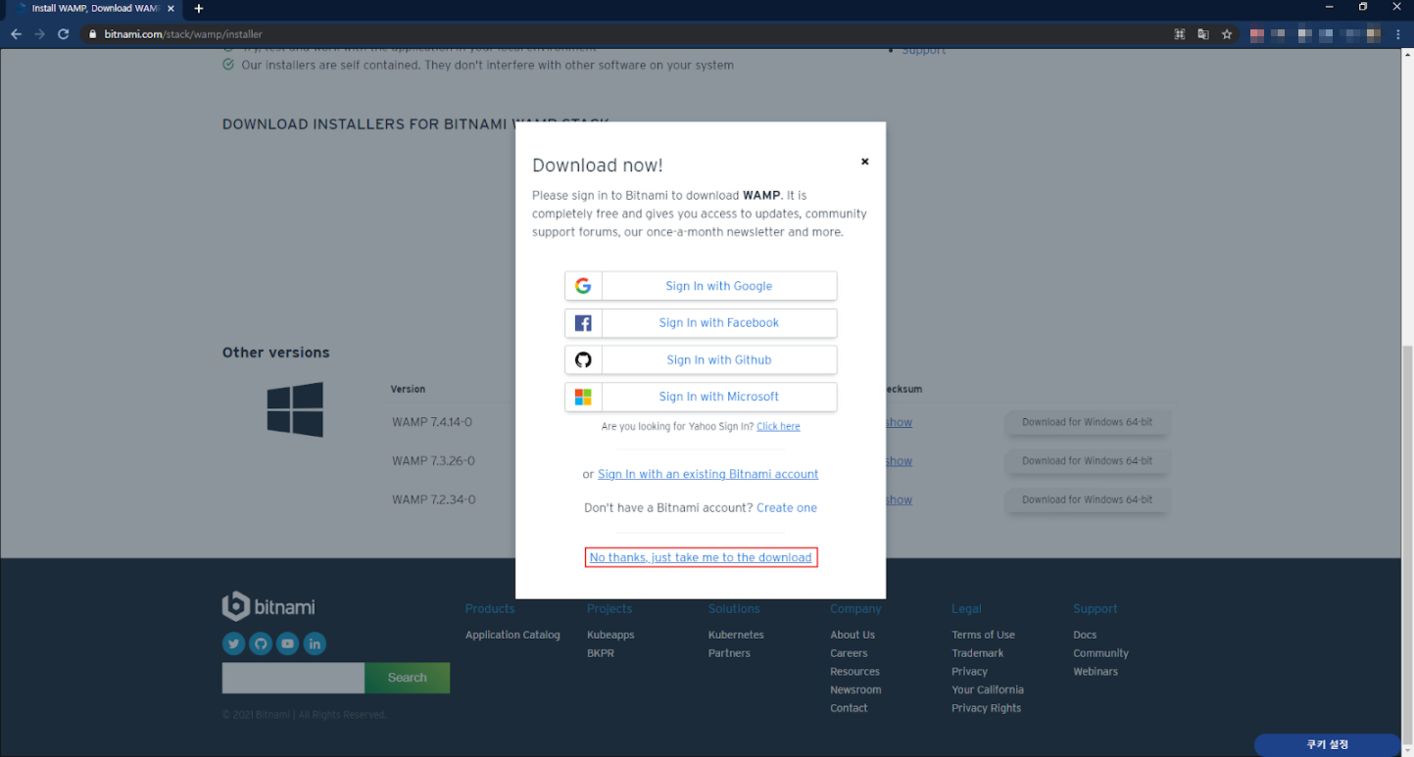Click the Github octocat icon in dialog
The image size is (1414, 757).
point(583,359)
